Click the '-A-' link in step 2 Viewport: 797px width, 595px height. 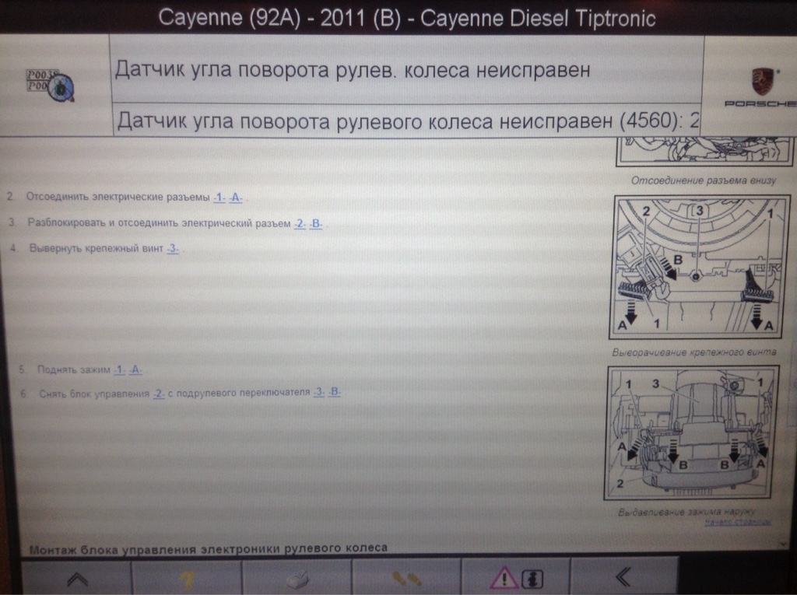click(x=237, y=198)
